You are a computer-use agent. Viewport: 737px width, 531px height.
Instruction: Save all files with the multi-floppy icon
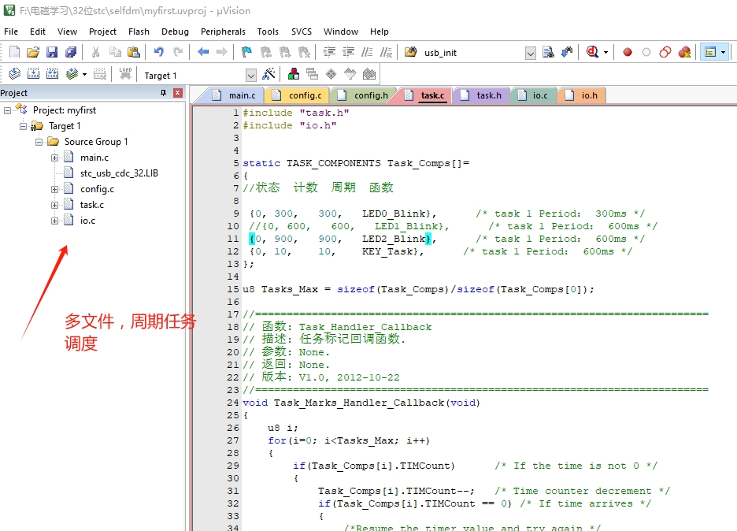tap(71, 52)
